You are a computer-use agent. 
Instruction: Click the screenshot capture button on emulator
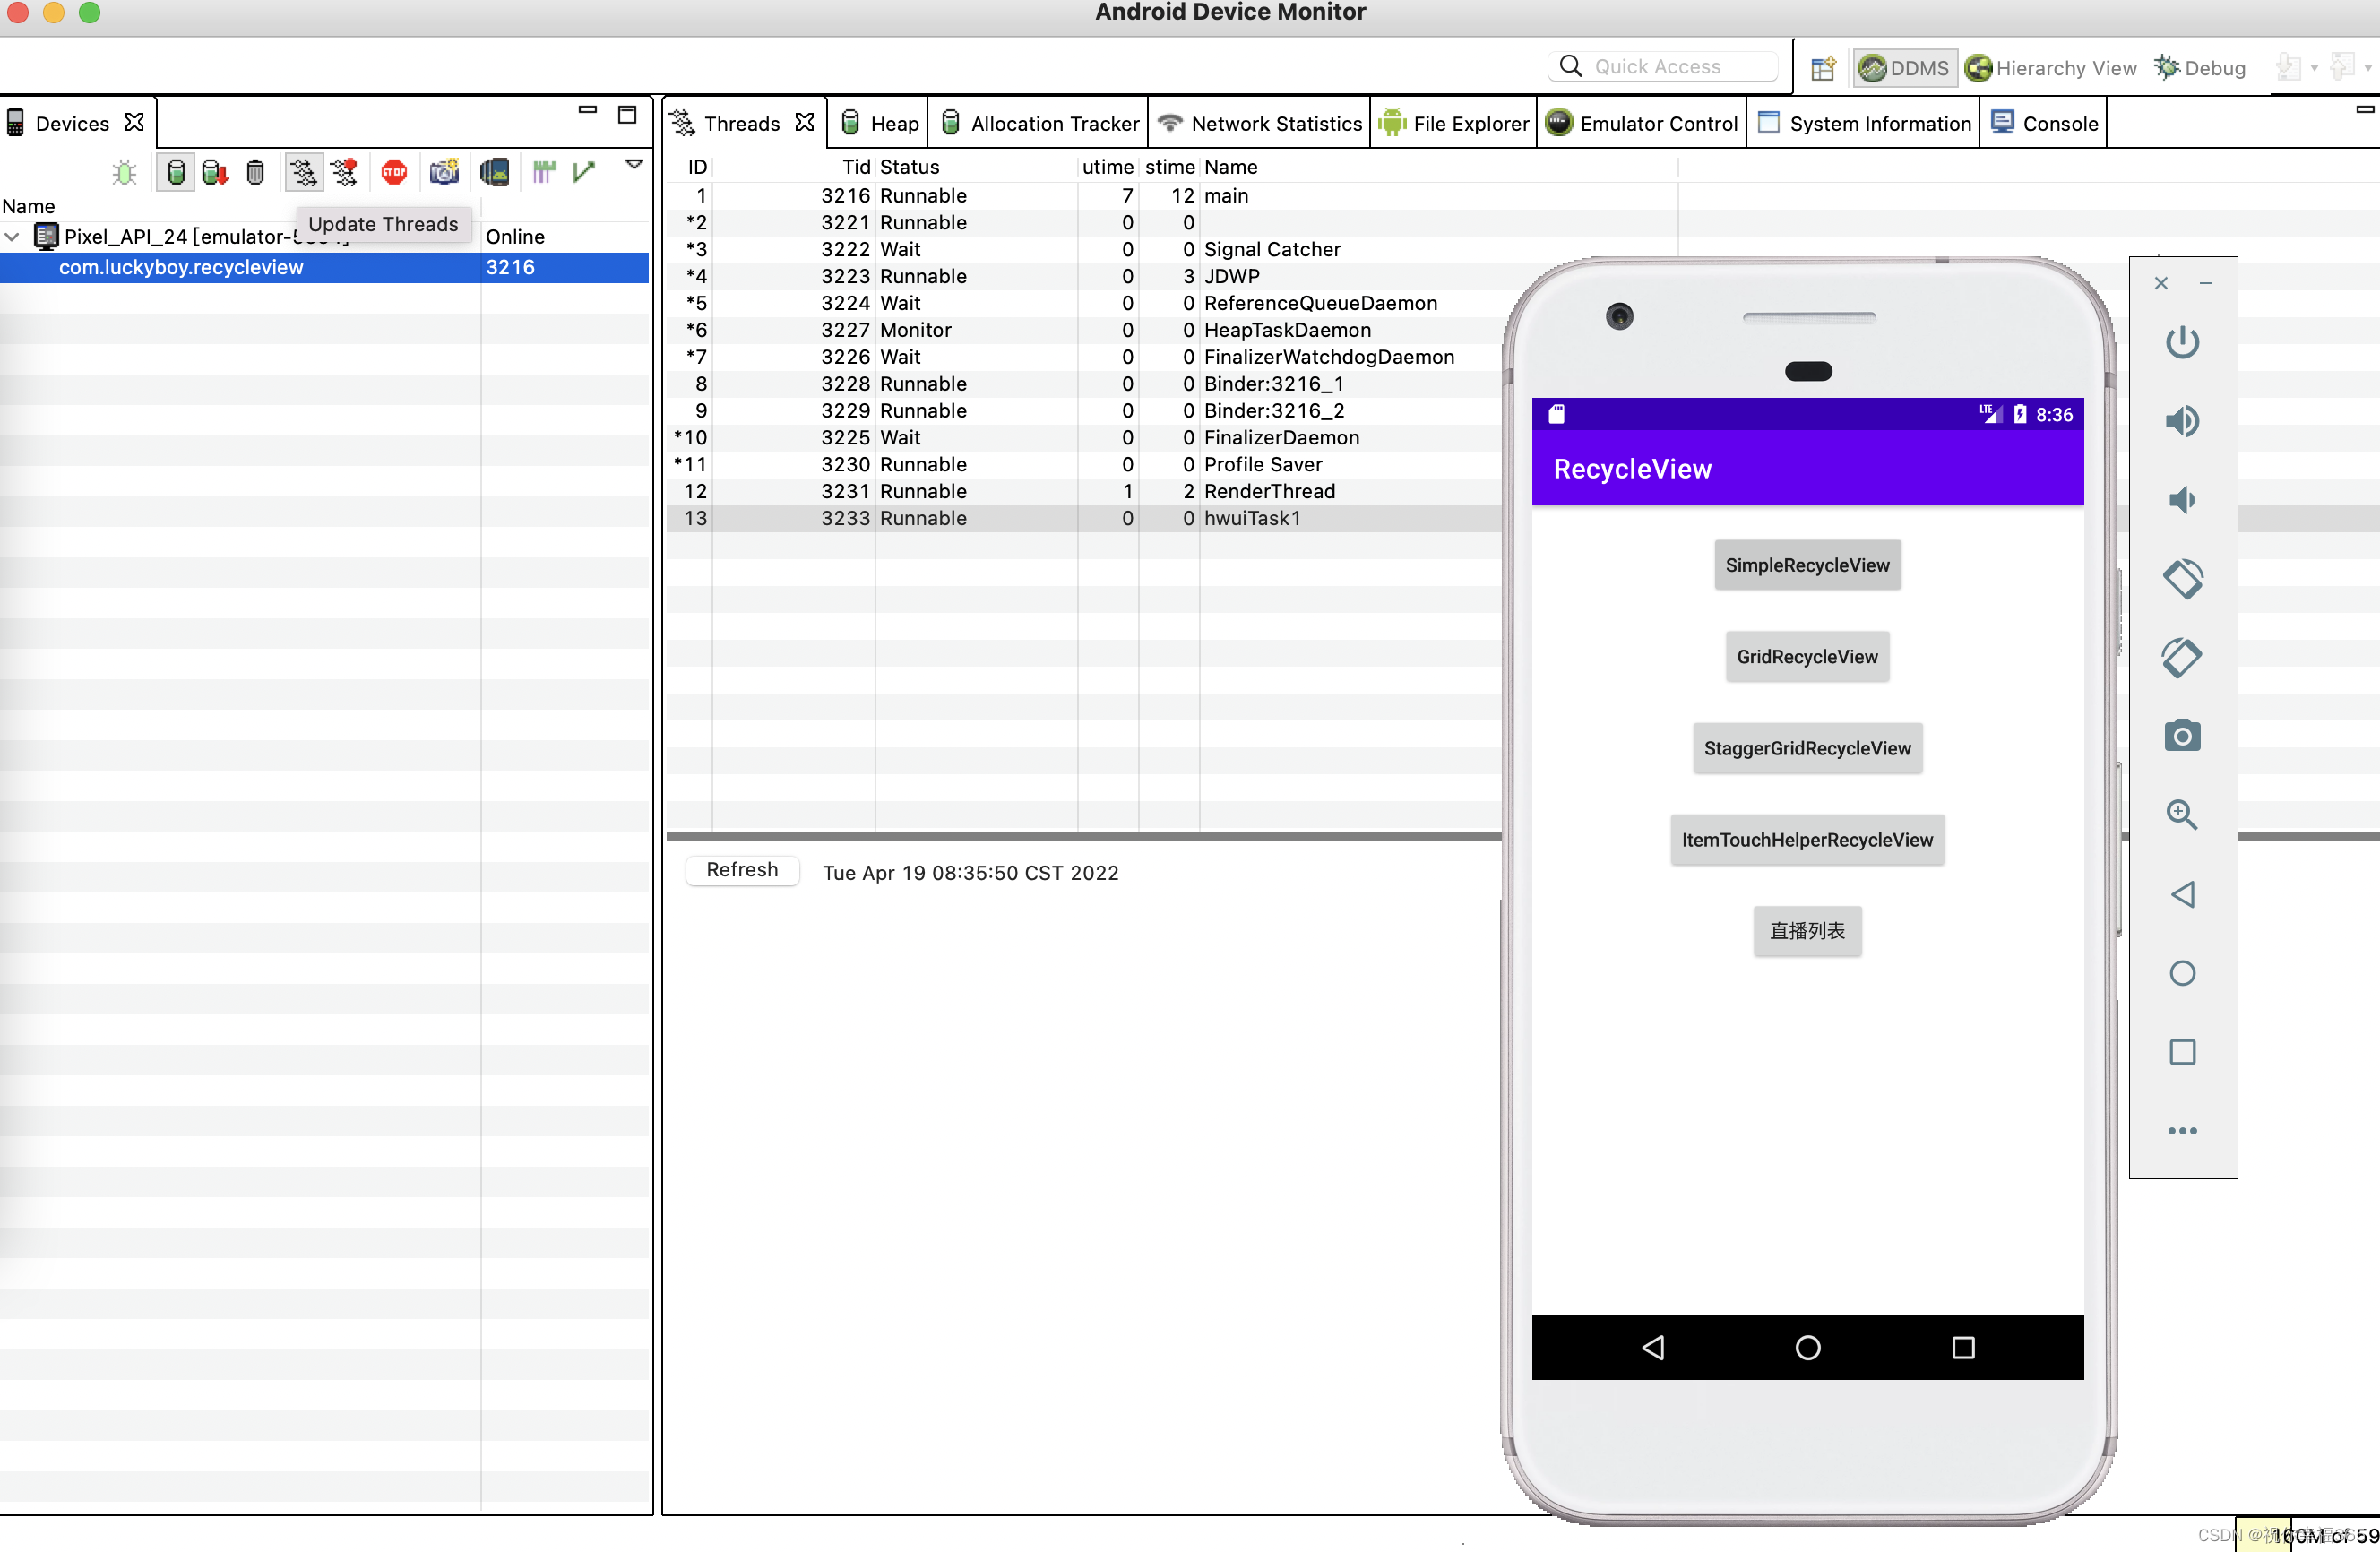pyautogui.click(x=2182, y=736)
